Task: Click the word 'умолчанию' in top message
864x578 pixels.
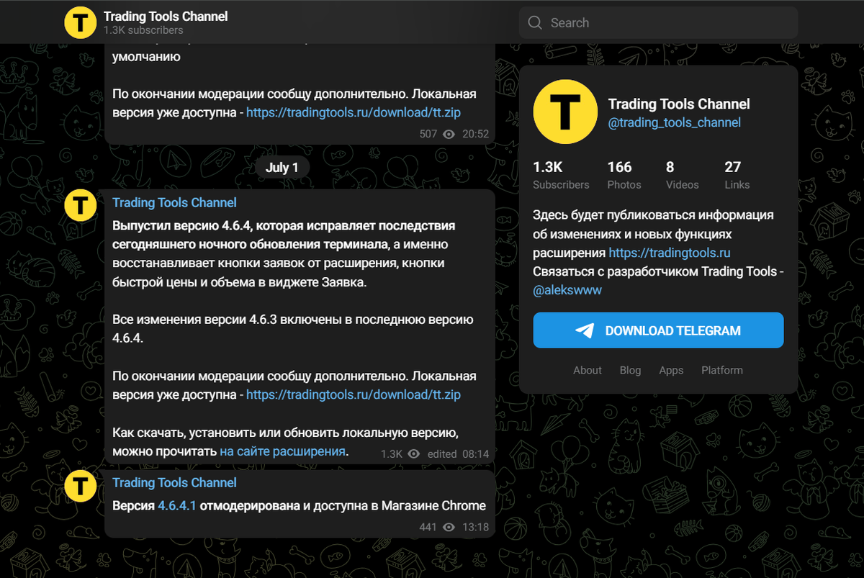Action: [146, 57]
